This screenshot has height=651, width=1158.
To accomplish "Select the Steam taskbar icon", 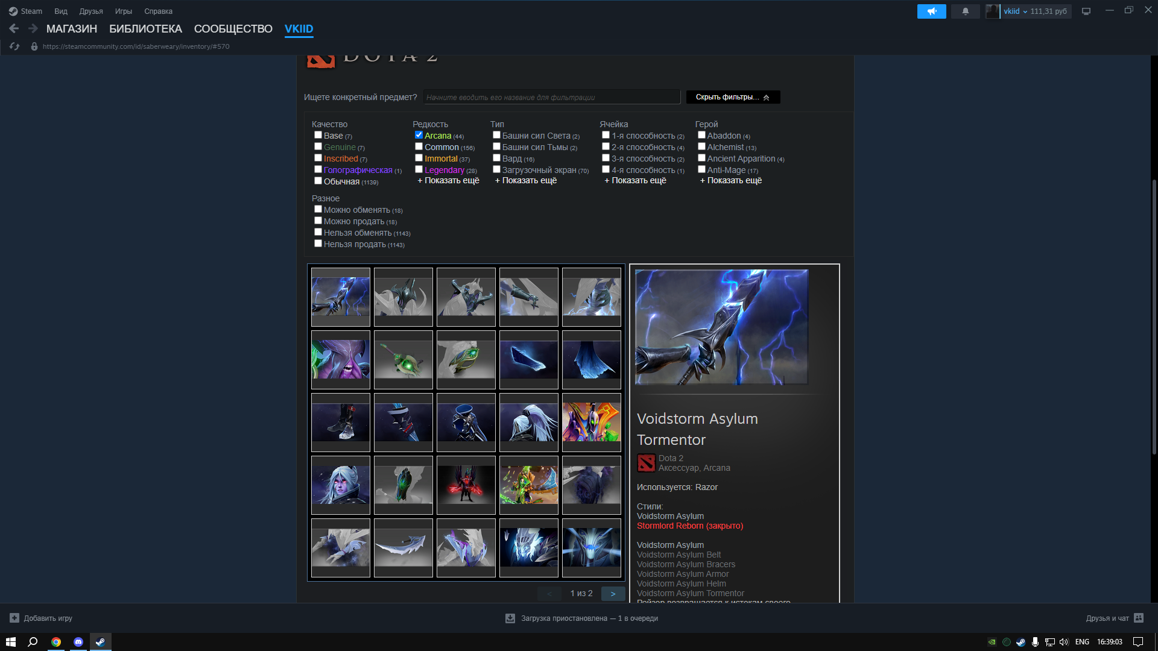I will [101, 642].
